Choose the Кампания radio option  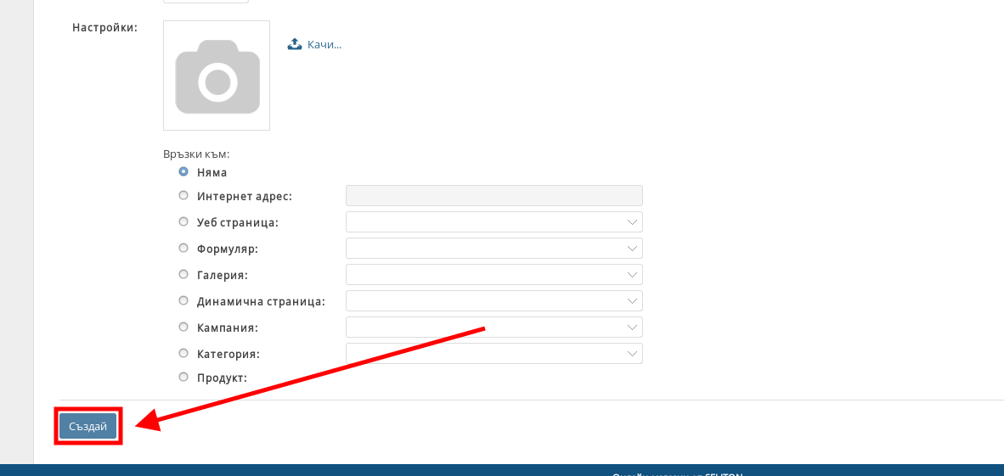(183, 327)
